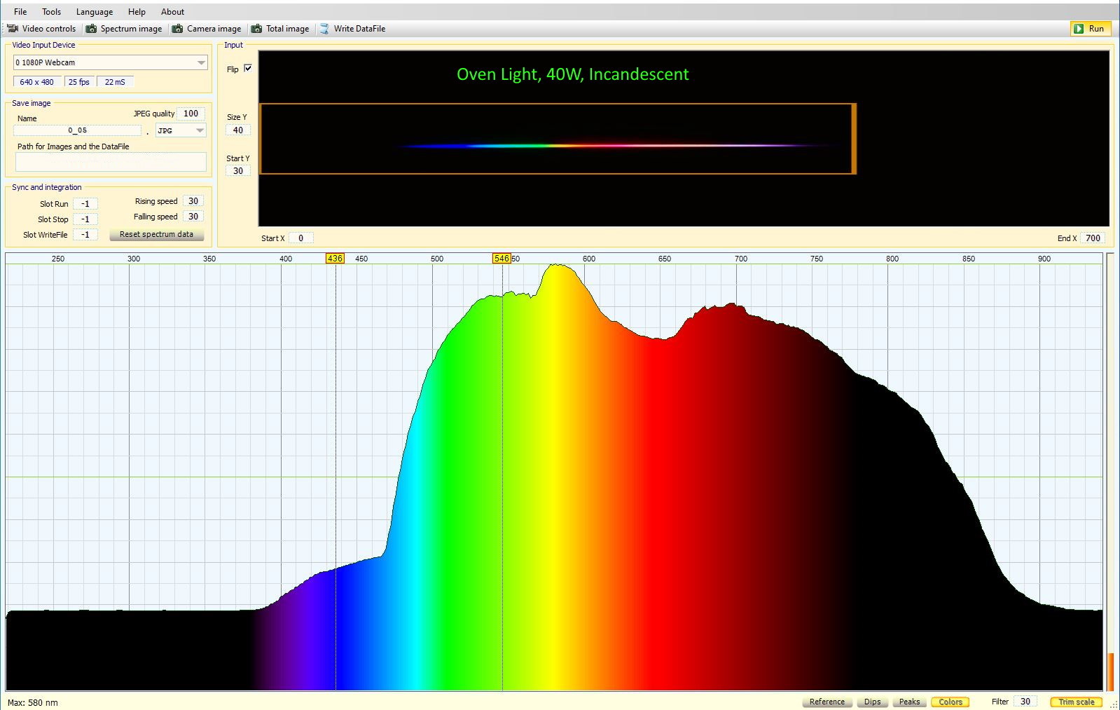
Task: Toggle the Peaks button
Action: click(909, 702)
